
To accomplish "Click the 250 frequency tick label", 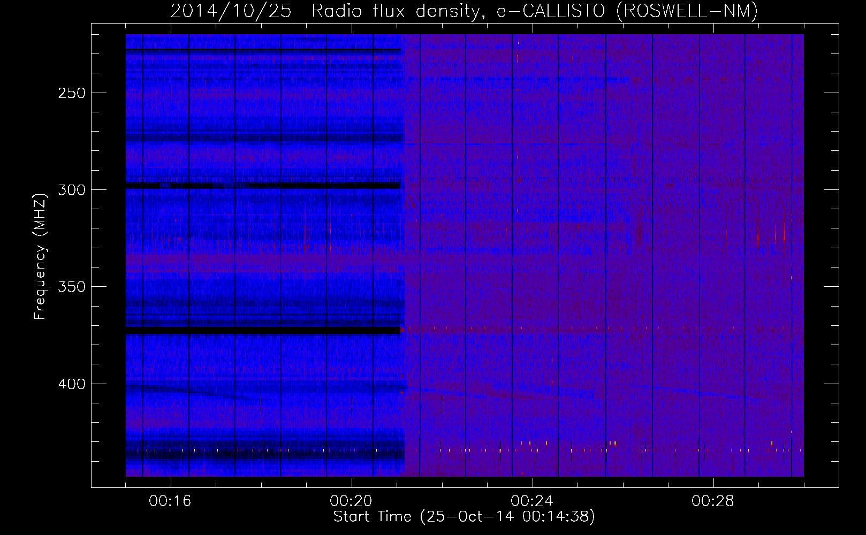I will click(72, 93).
